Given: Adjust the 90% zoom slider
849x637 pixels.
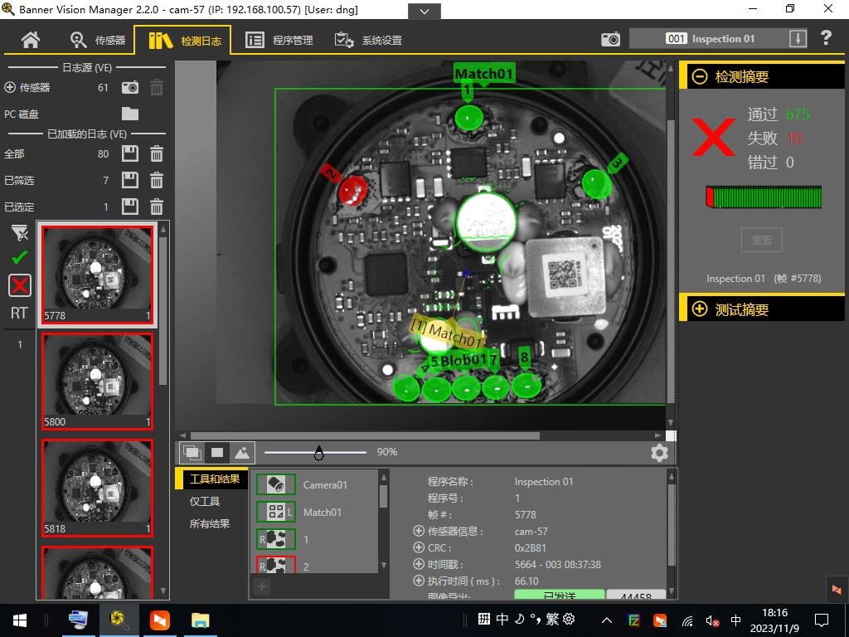Looking at the screenshot, I should click(x=318, y=453).
